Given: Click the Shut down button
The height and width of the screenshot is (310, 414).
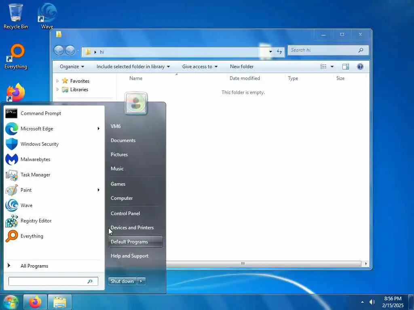Looking at the screenshot, I should [123, 281].
